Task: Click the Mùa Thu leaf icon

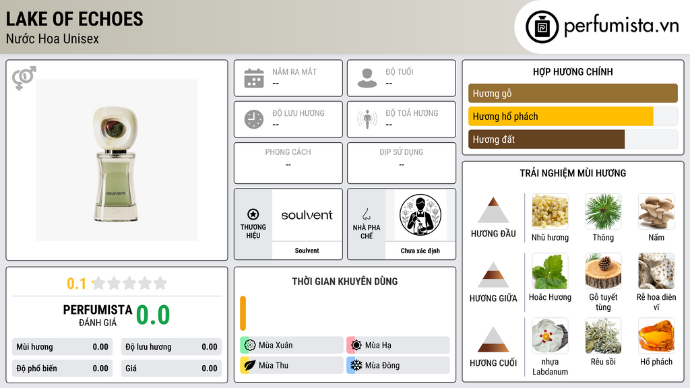Action: [250, 365]
